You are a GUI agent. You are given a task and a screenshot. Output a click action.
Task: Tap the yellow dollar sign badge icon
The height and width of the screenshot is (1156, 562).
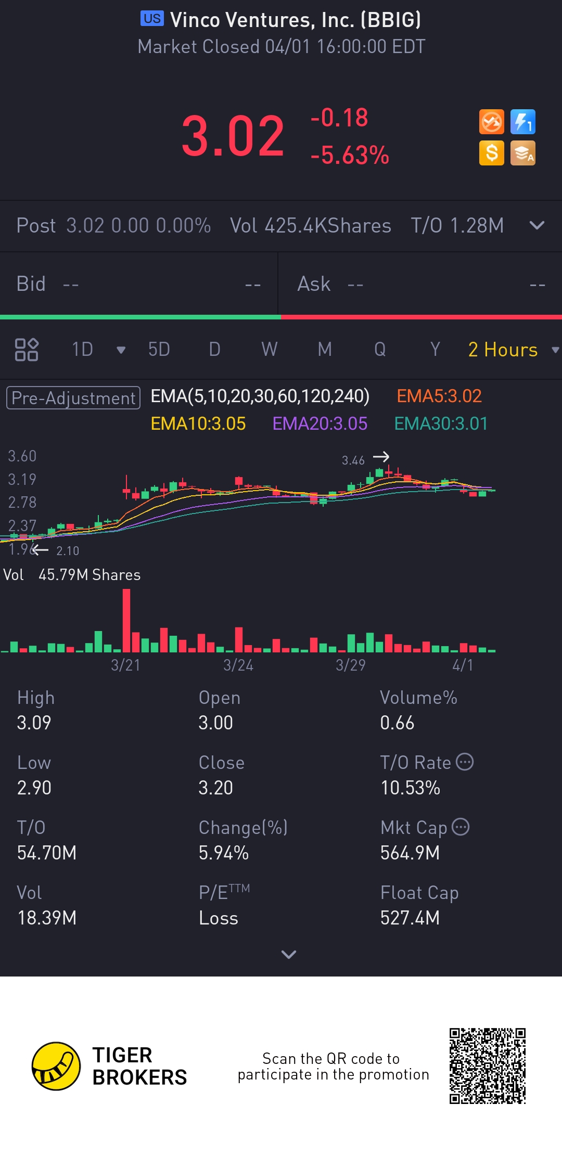click(491, 153)
